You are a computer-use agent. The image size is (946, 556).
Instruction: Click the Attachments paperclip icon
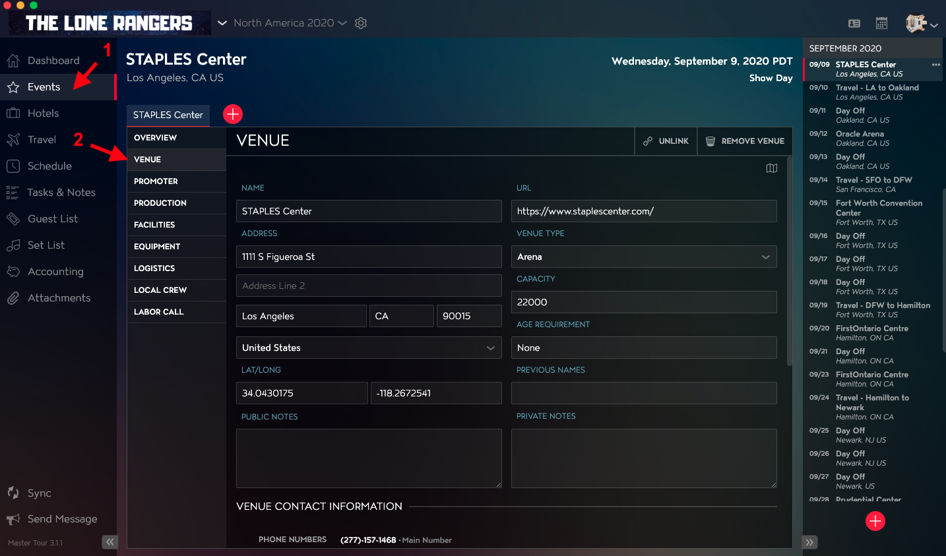pyautogui.click(x=13, y=298)
